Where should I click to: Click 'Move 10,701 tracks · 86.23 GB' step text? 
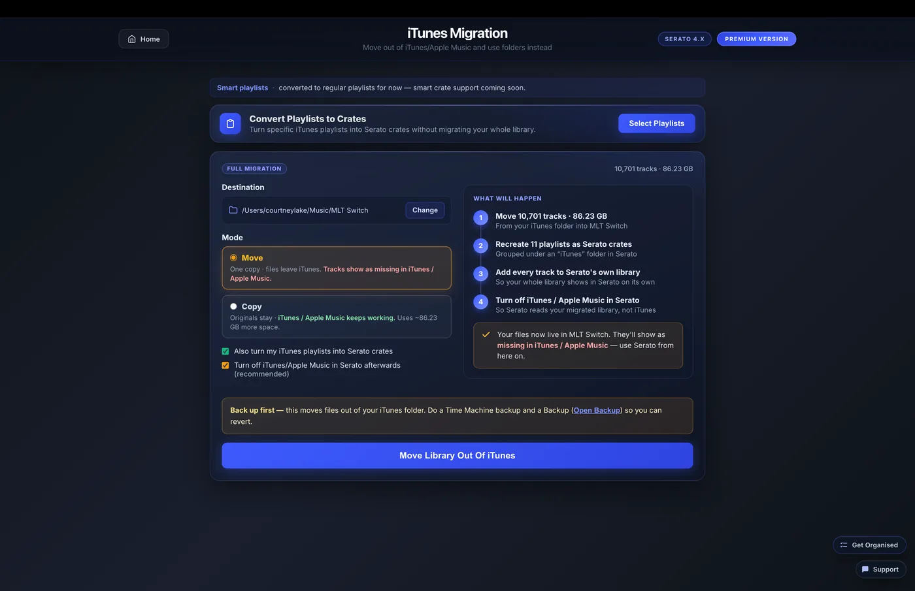pos(551,216)
